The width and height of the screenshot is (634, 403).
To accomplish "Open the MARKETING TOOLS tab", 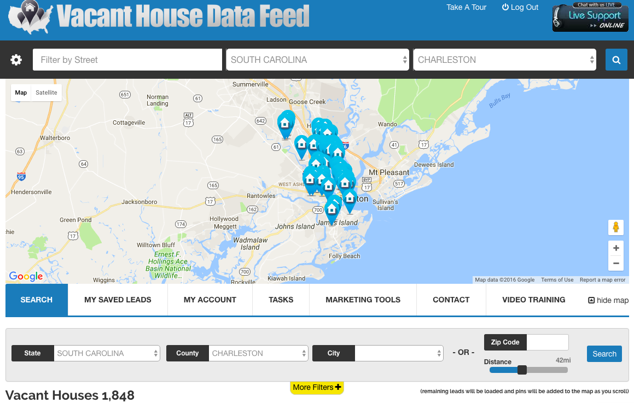I will tap(363, 300).
